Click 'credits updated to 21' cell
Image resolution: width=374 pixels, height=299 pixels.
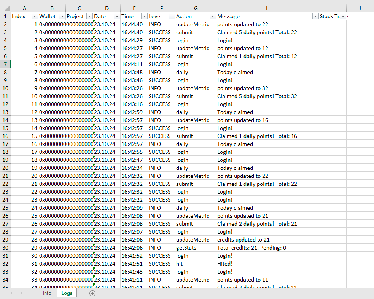[x=267, y=240]
